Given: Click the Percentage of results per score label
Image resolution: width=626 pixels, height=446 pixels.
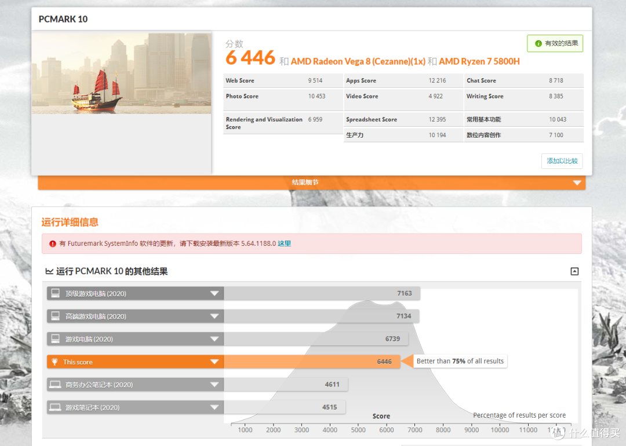Looking at the screenshot, I should [x=519, y=415].
